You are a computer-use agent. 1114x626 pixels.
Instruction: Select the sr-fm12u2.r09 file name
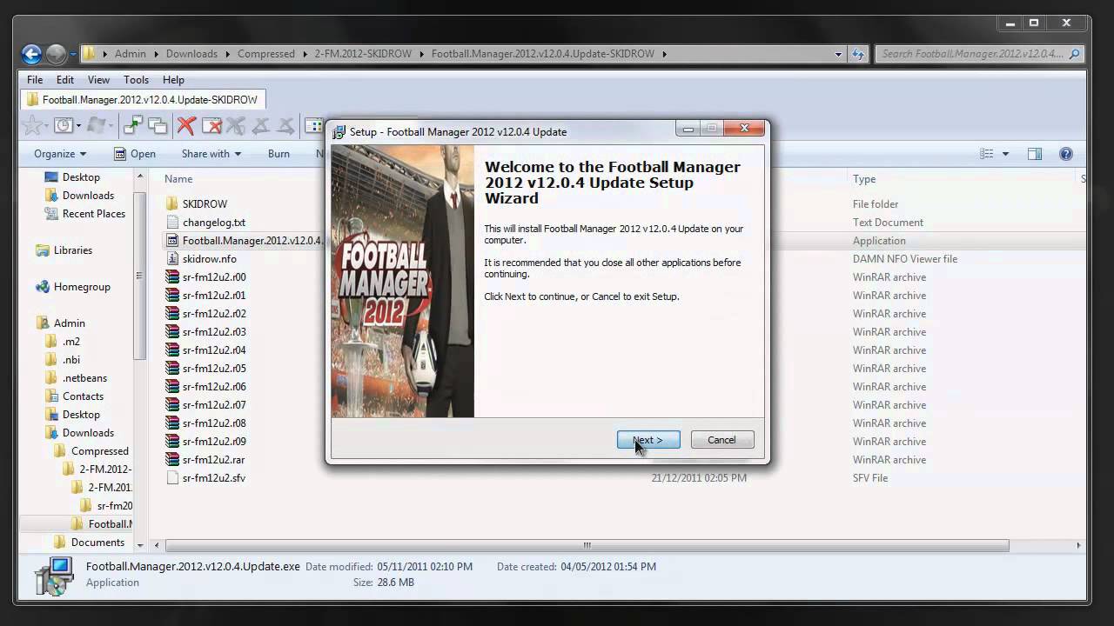(214, 442)
